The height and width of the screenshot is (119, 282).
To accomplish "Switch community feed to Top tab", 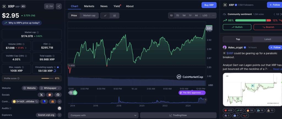I will click(x=238, y=39).
